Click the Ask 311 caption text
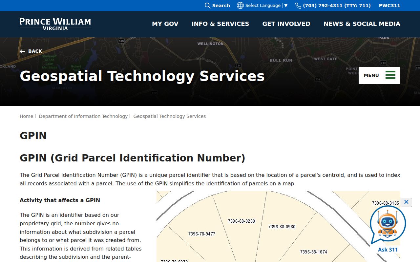Screen dimensions: 420x262 (388, 250)
